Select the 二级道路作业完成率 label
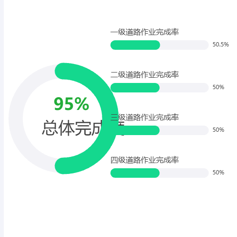The image size is (237, 237). 145,75
